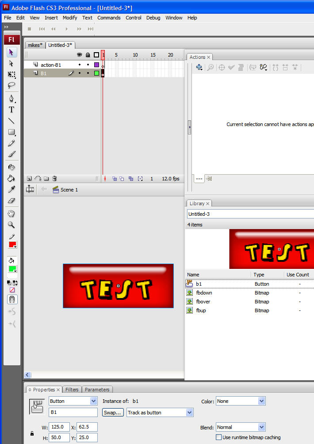314x444 pixels.
Task: Toggle lock dot for B1 layer
Action: tap(88, 73)
